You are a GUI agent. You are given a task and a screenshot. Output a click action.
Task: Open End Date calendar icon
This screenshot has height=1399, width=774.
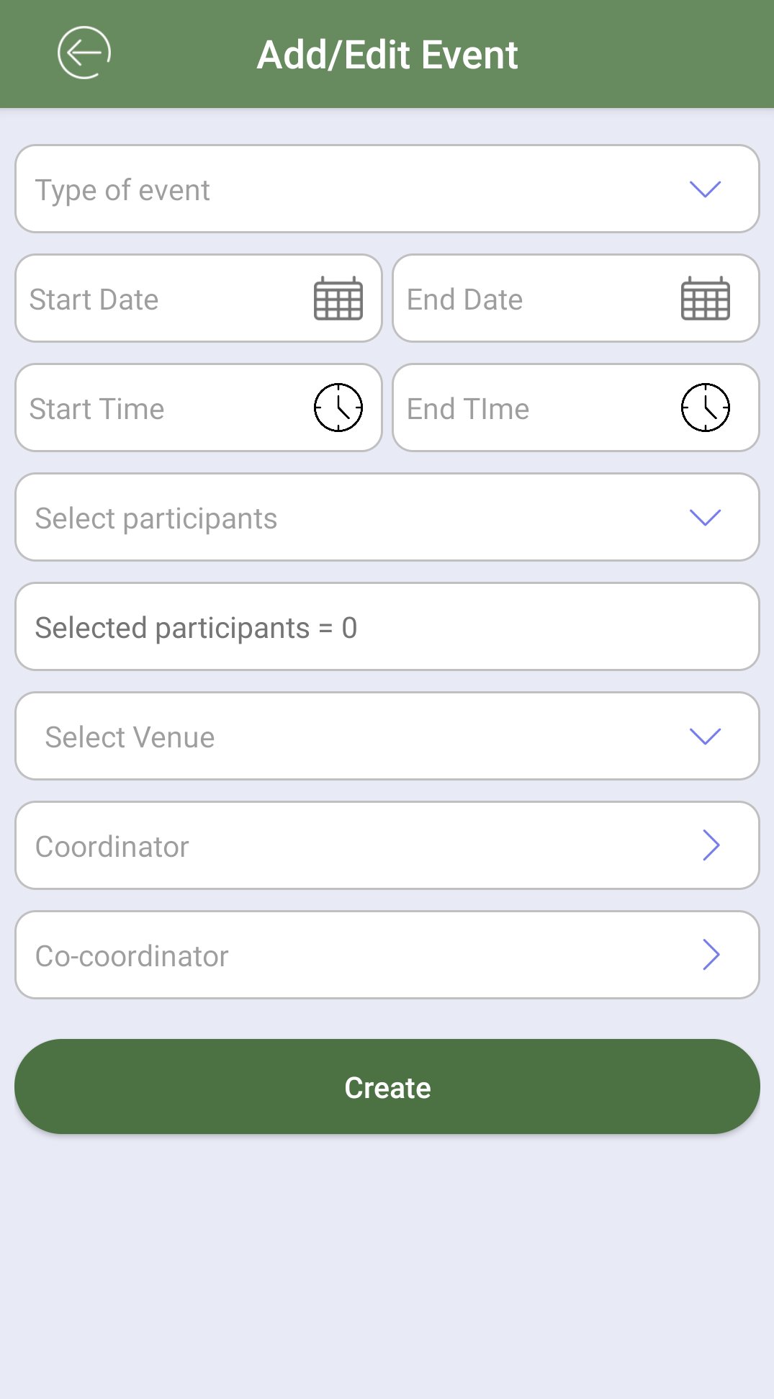point(705,298)
